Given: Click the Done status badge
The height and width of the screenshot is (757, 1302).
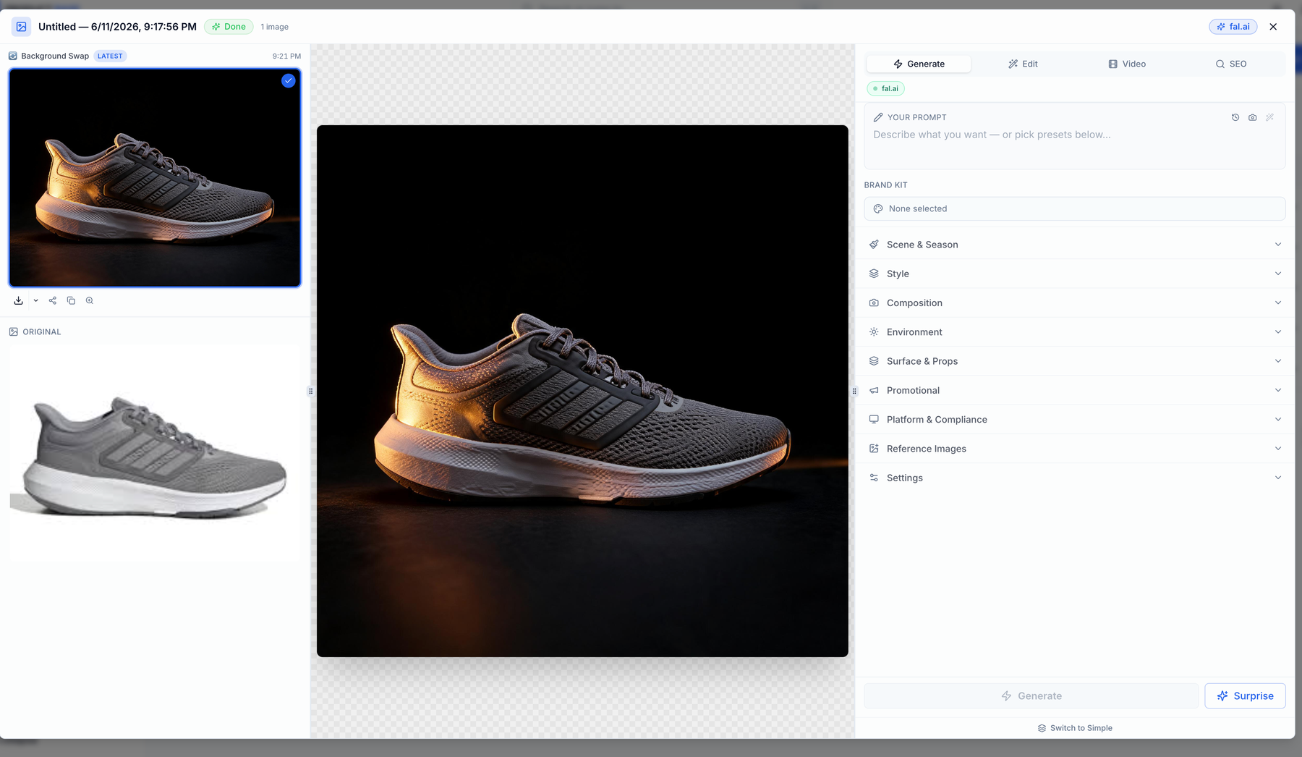Looking at the screenshot, I should click(229, 27).
